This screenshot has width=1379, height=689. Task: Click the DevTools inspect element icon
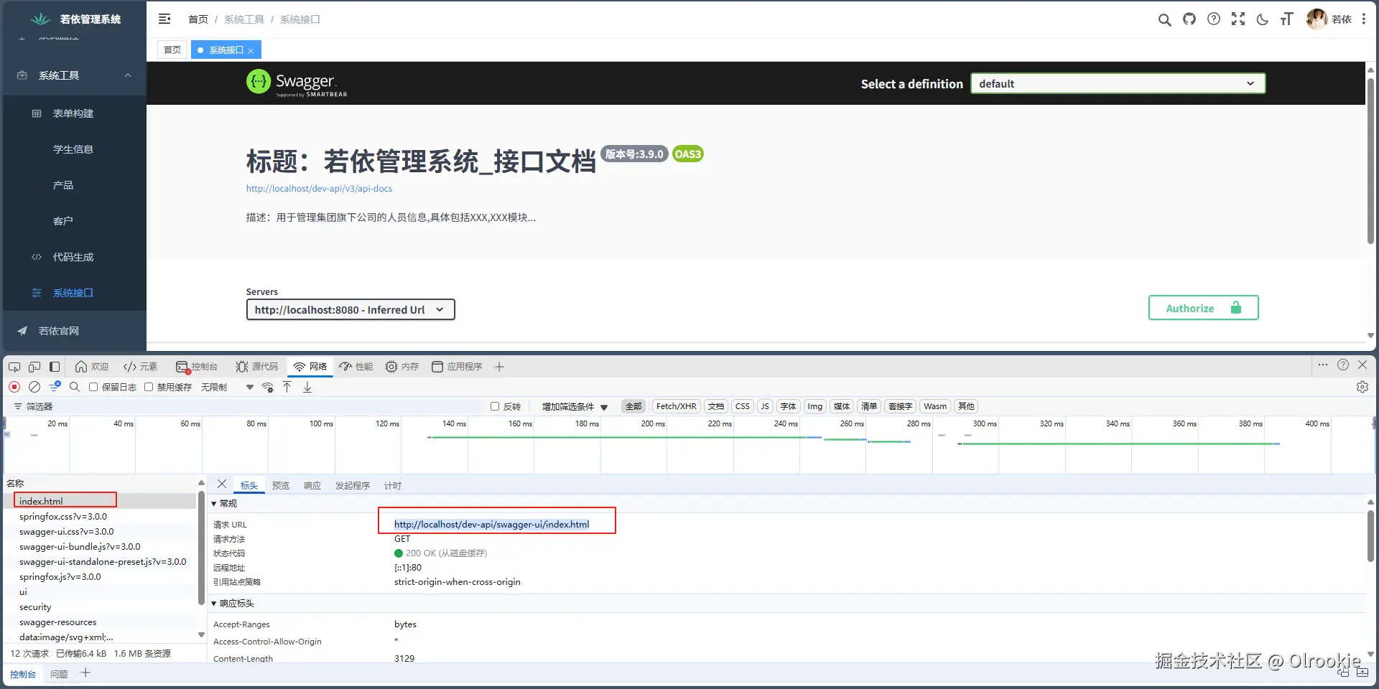[x=14, y=367]
